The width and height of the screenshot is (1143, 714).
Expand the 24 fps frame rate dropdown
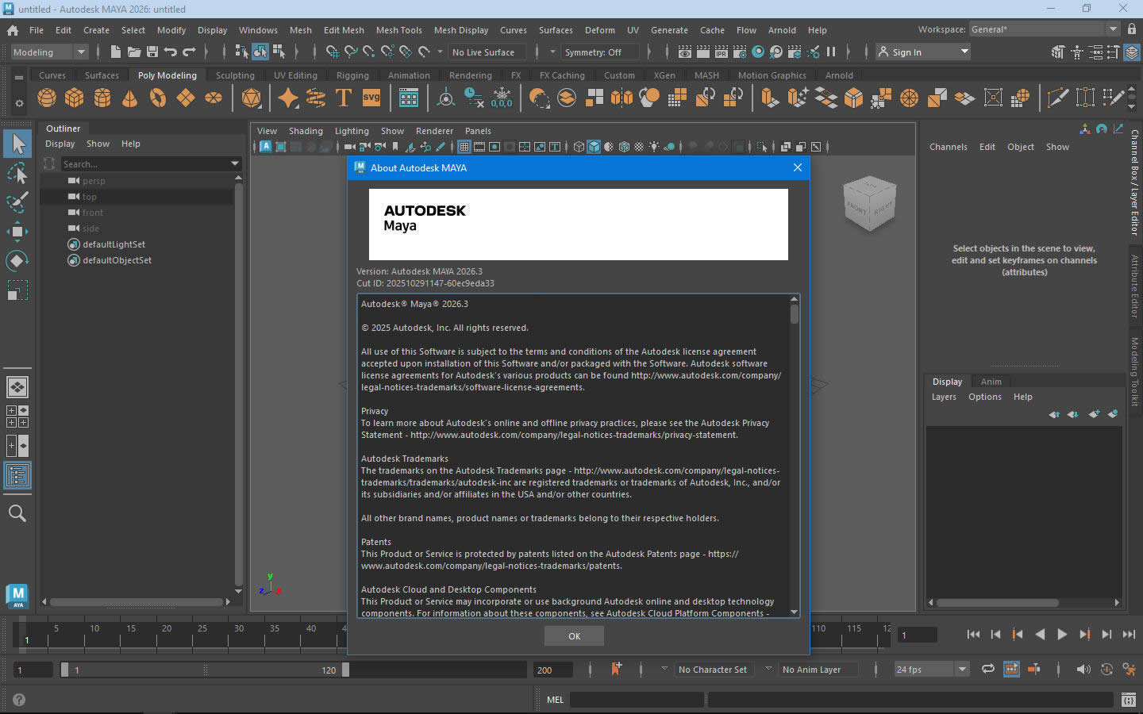(x=962, y=670)
